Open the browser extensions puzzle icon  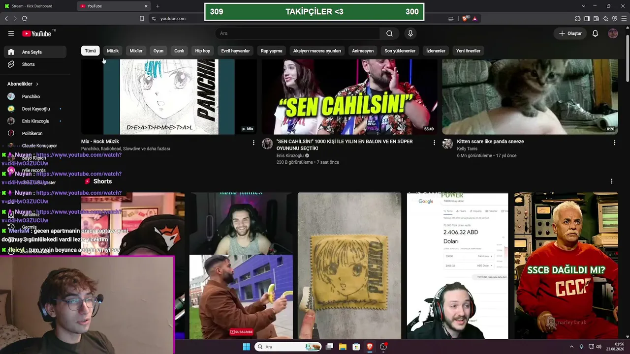point(578,19)
